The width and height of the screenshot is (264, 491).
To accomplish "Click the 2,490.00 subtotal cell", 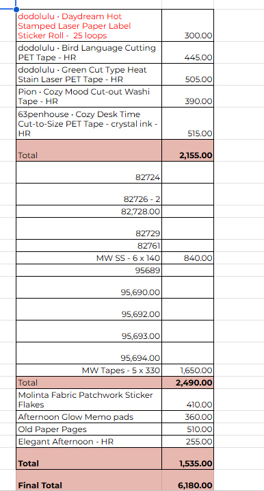I will 187,383.
